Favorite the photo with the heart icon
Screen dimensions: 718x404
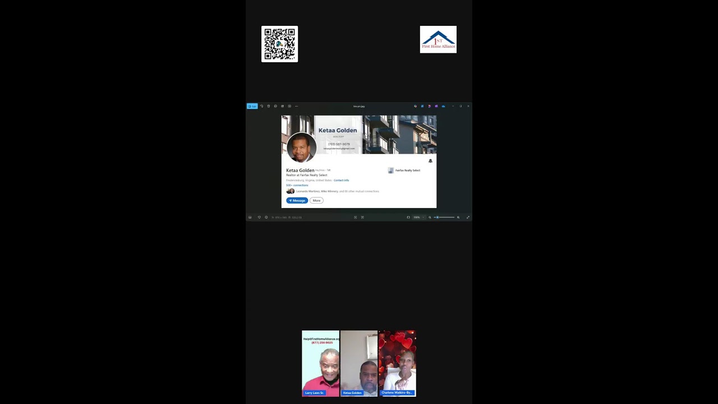point(259,217)
